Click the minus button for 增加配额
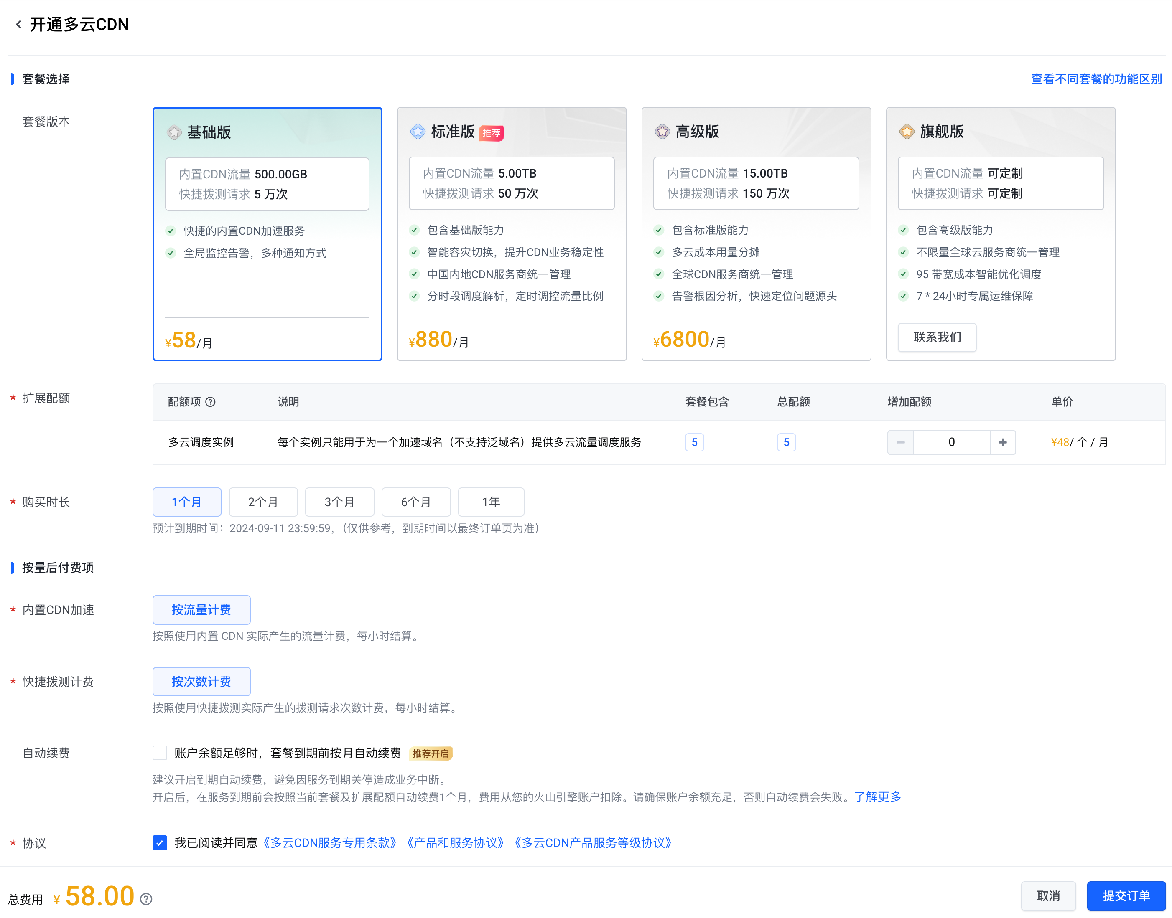 pos(901,442)
